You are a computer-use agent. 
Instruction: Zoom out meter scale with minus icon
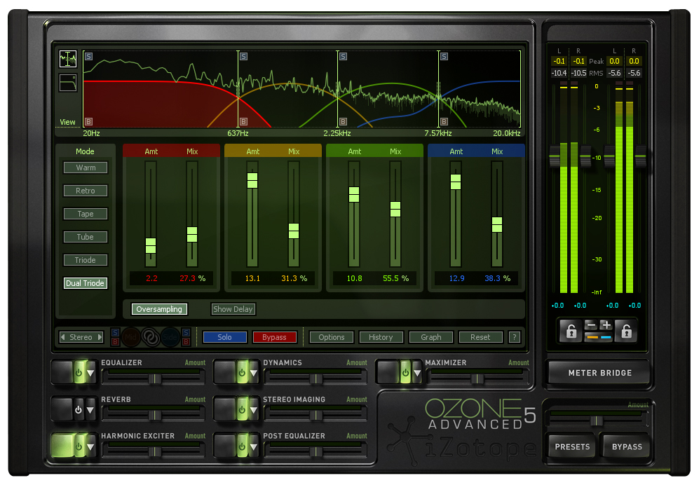[591, 324]
